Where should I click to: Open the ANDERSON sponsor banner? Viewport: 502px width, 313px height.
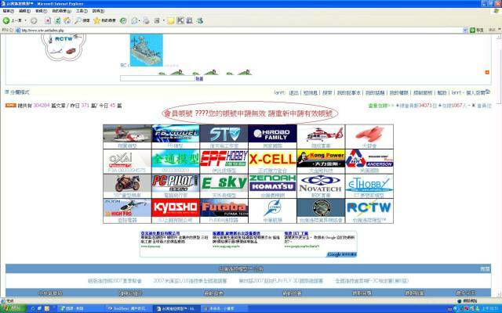click(369, 159)
